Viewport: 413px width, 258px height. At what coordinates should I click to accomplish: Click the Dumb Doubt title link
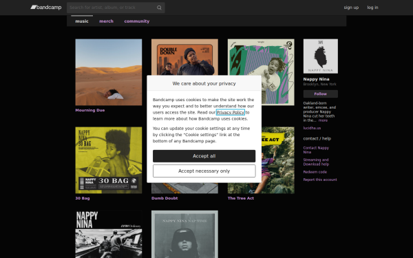[165, 198]
